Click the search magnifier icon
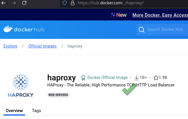 pos(142,30)
